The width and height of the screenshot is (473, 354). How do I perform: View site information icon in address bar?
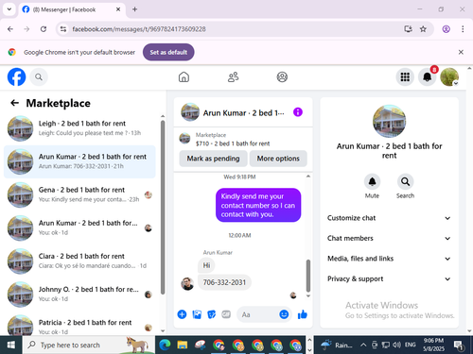(63, 29)
